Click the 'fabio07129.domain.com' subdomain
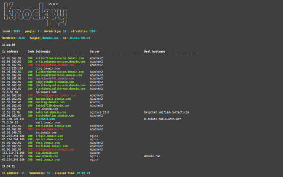 (x=52, y=106)
